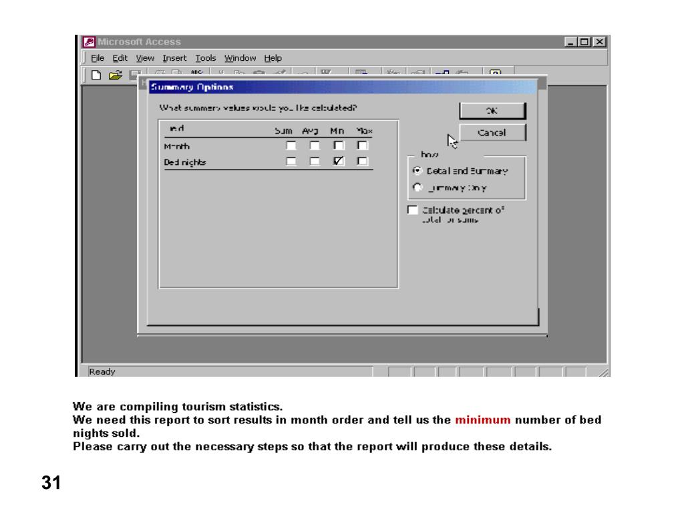Click the Min column header
The image size is (684, 513).
click(x=337, y=131)
